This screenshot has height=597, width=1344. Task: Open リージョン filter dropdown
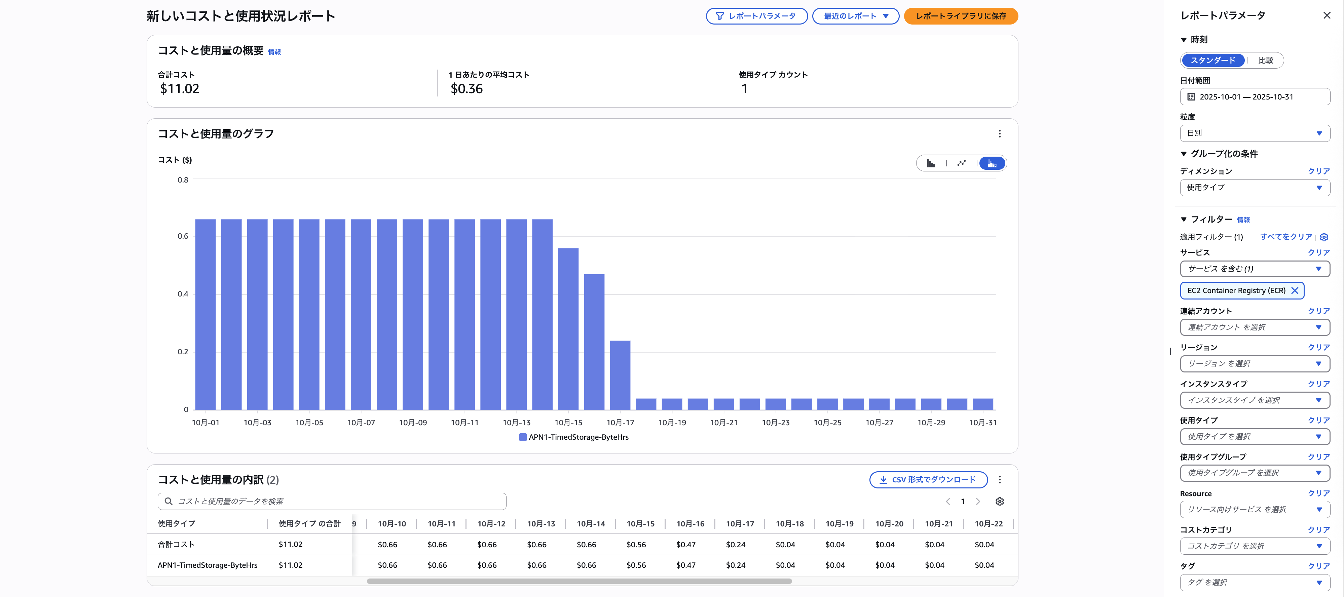1254,364
